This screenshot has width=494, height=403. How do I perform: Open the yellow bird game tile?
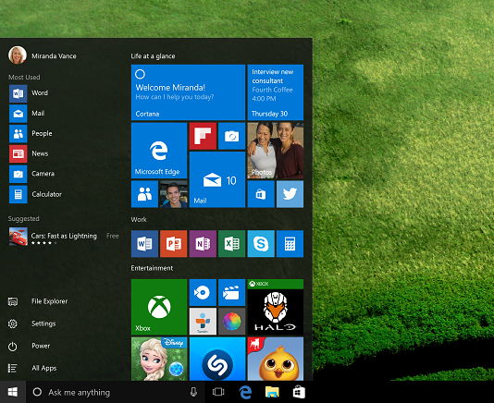pyautogui.click(x=276, y=359)
